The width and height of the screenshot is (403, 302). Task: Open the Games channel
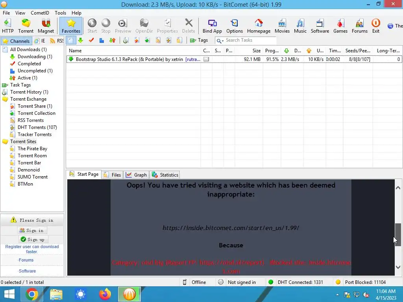[340, 26]
